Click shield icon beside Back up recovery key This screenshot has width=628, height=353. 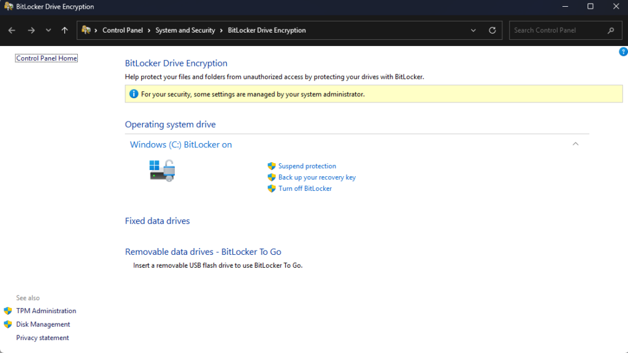click(272, 177)
